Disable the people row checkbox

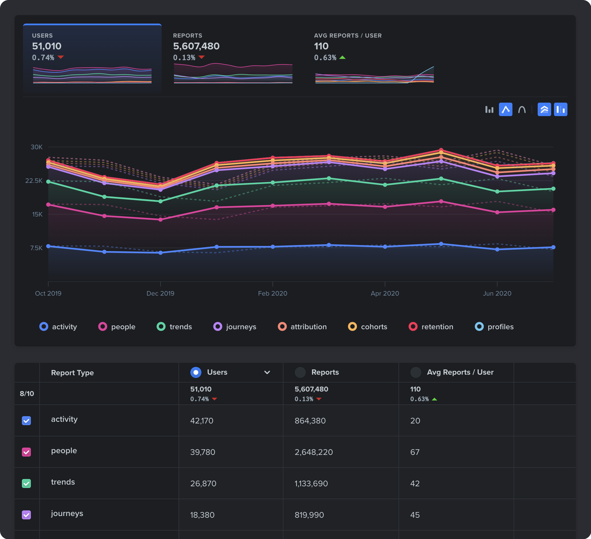tap(27, 452)
